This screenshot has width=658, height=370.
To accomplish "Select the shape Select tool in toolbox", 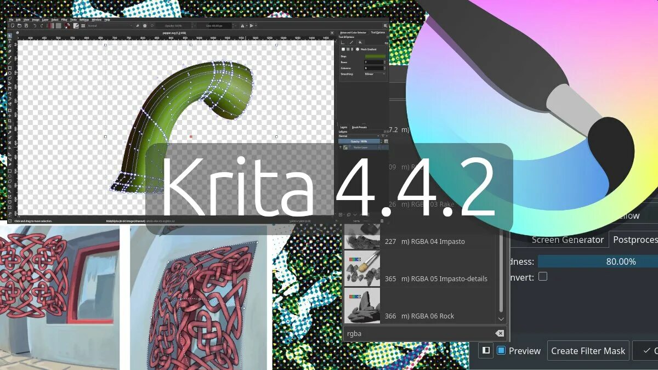I will 10,36.
